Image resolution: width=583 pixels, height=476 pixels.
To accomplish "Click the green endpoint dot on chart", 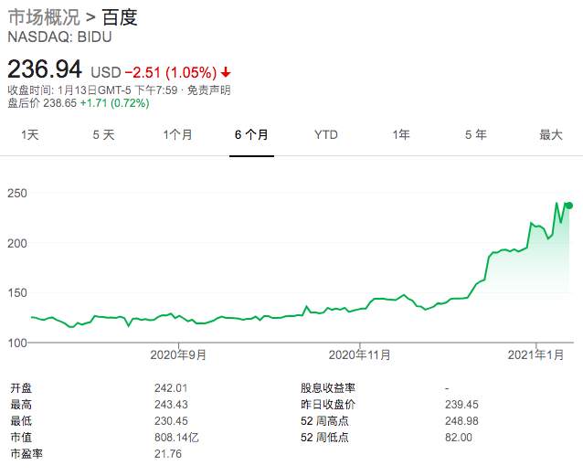I will click(x=569, y=206).
